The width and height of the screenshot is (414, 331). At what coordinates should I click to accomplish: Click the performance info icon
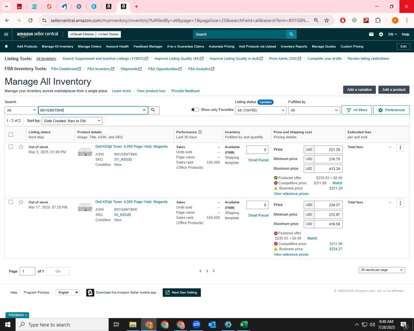[x=200, y=132]
